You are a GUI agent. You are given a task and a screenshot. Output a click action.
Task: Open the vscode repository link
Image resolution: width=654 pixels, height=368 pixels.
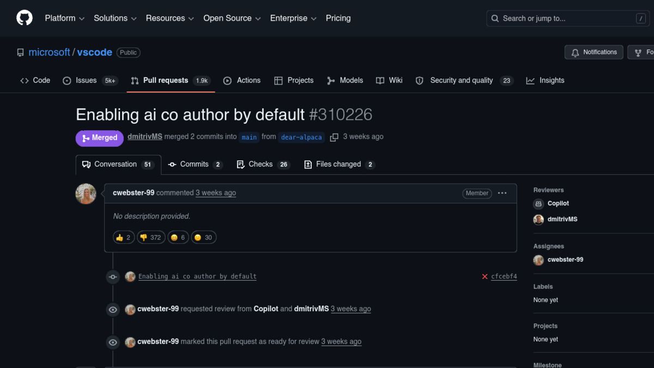click(x=95, y=52)
